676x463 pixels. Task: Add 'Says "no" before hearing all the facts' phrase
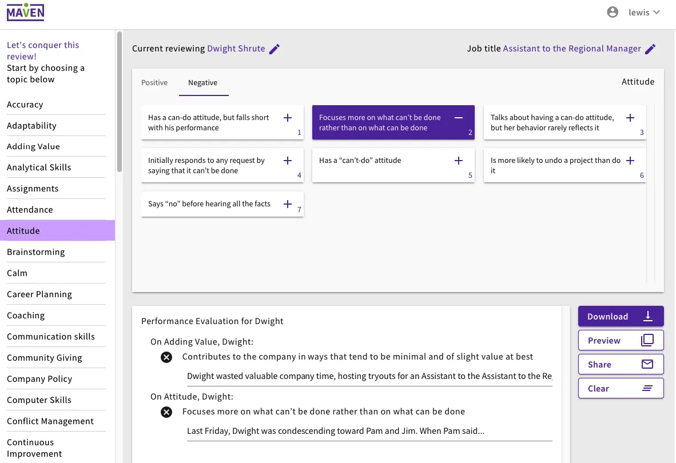pyautogui.click(x=287, y=203)
